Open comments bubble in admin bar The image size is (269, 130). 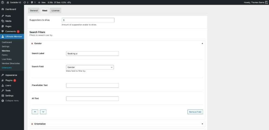point(33,2)
